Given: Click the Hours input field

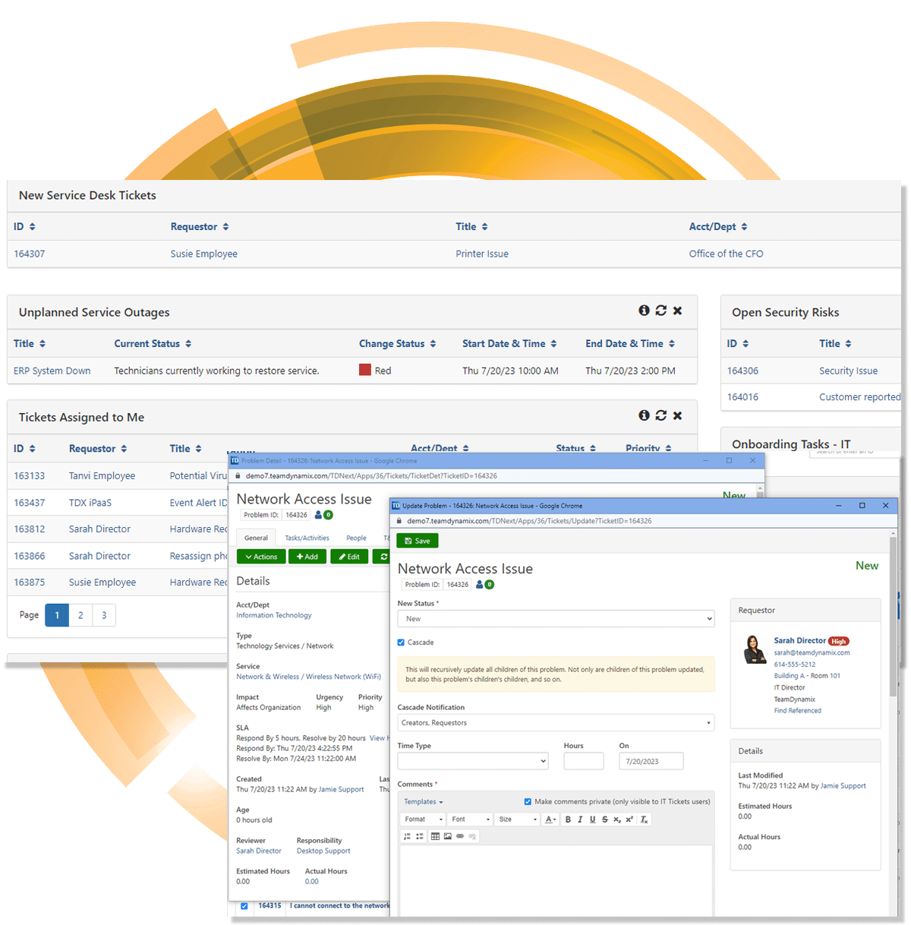Looking at the screenshot, I should pyautogui.click(x=583, y=761).
